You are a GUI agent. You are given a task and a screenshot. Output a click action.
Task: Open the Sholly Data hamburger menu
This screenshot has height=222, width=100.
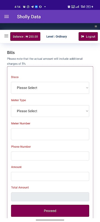[6, 17]
